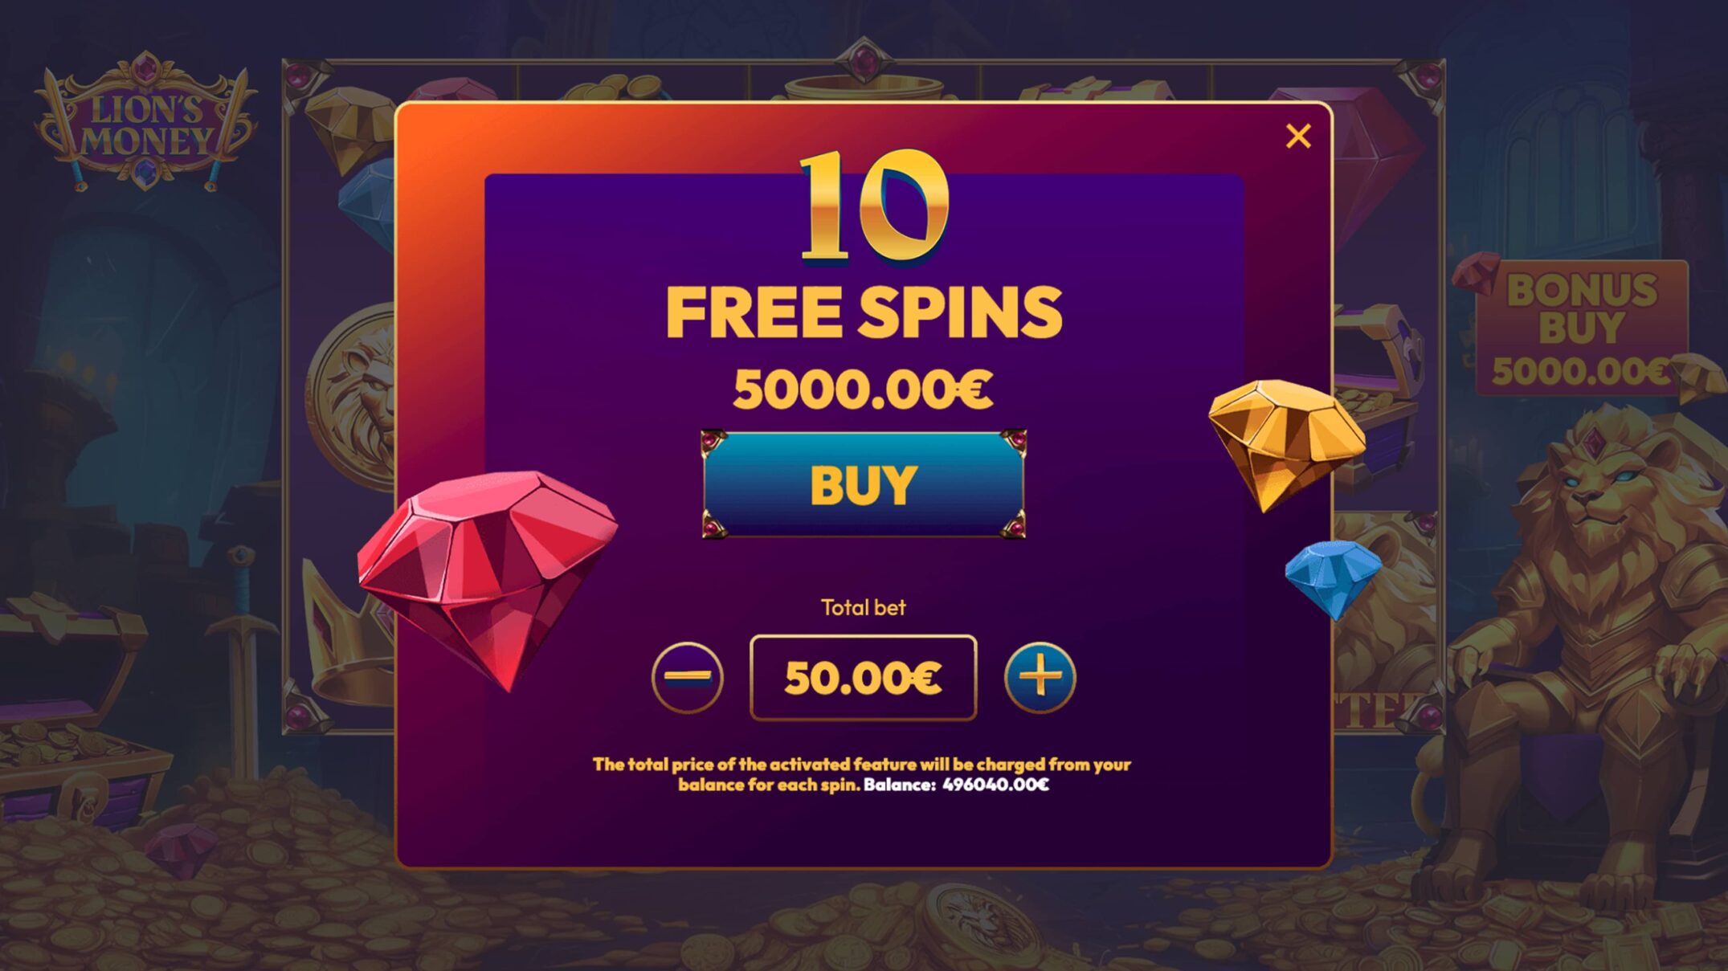Click the golden number 10 heading

(874, 207)
